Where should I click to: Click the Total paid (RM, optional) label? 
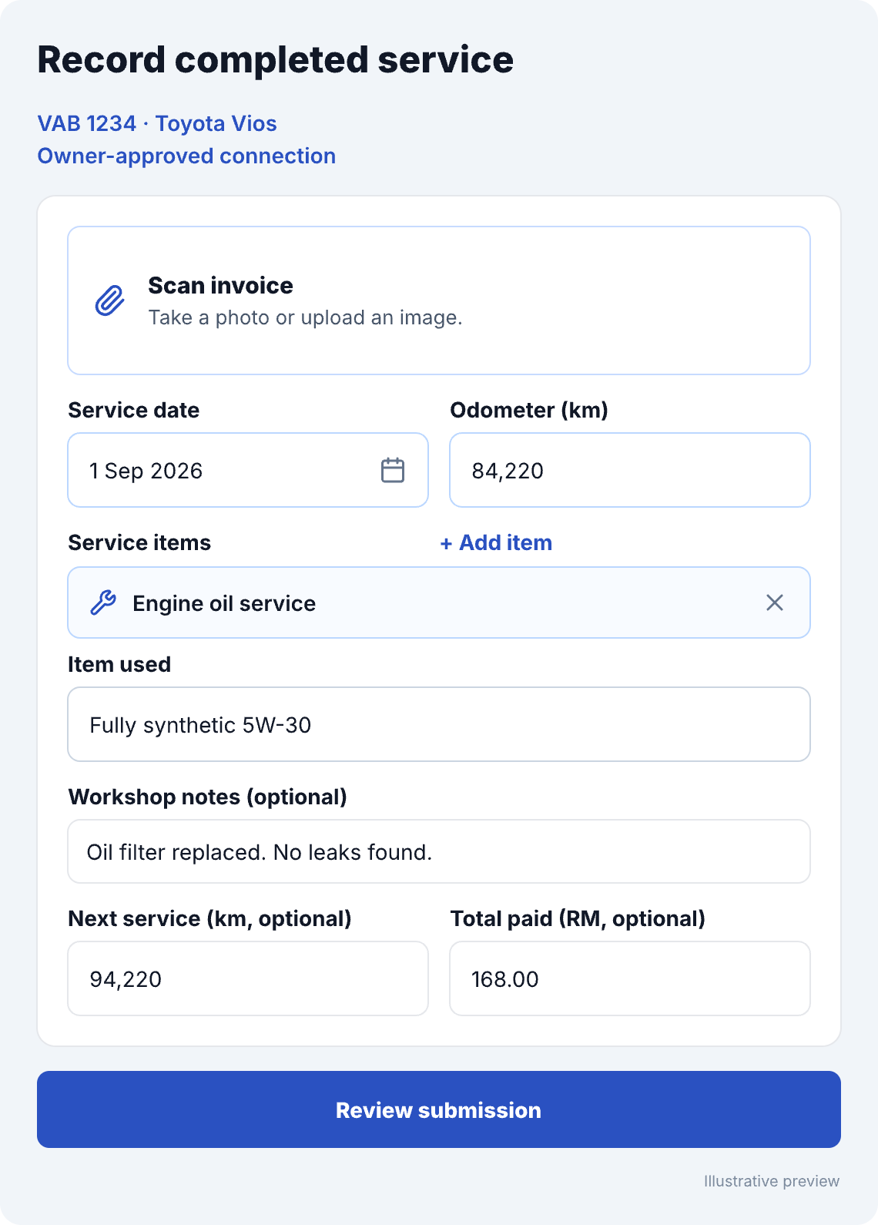[578, 918]
